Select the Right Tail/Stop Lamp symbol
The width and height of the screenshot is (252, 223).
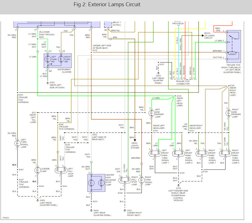(125, 180)
